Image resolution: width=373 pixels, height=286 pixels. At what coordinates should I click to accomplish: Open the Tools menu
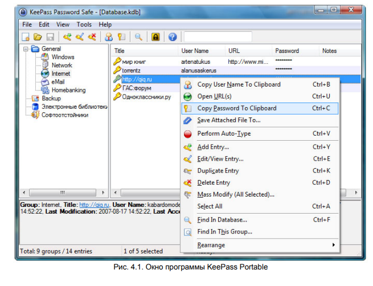[x=84, y=24]
